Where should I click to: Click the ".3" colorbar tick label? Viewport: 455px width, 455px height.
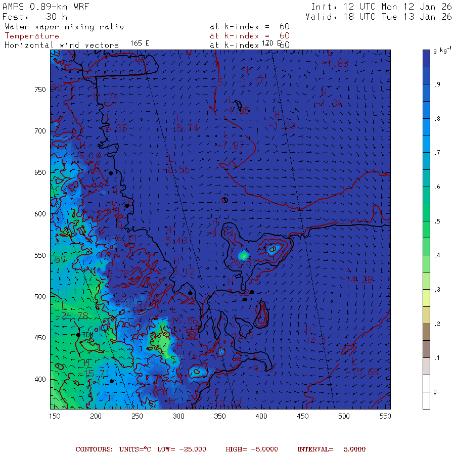point(437,290)
